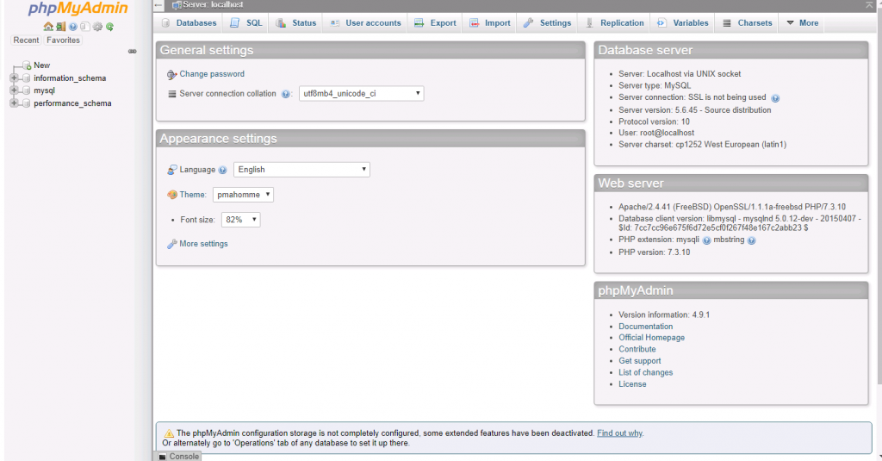Click the Change password key icon
This screenshot has height=461, width=882.
(172, 74)
